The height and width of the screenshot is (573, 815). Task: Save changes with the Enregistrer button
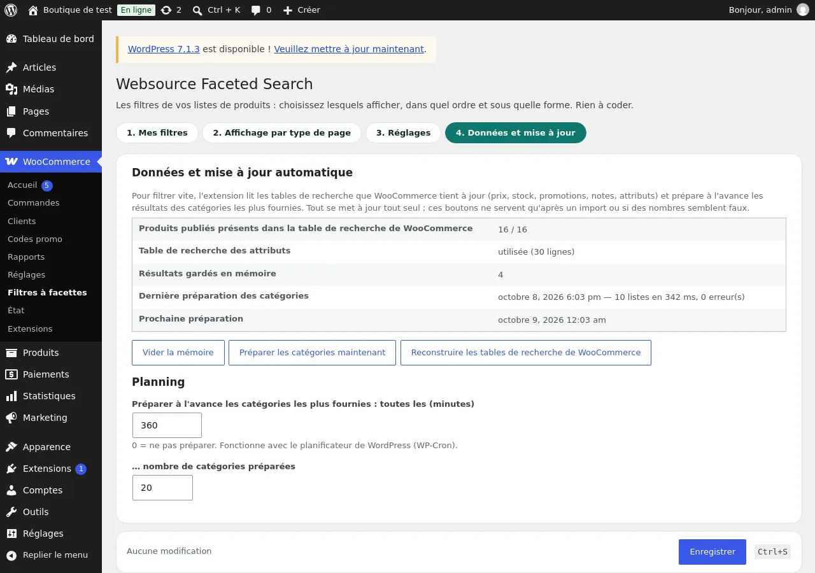point(712,552)
